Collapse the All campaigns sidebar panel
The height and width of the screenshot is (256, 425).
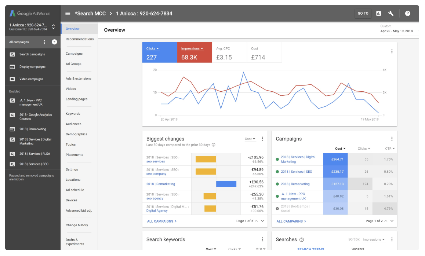(x=54, y=42)
